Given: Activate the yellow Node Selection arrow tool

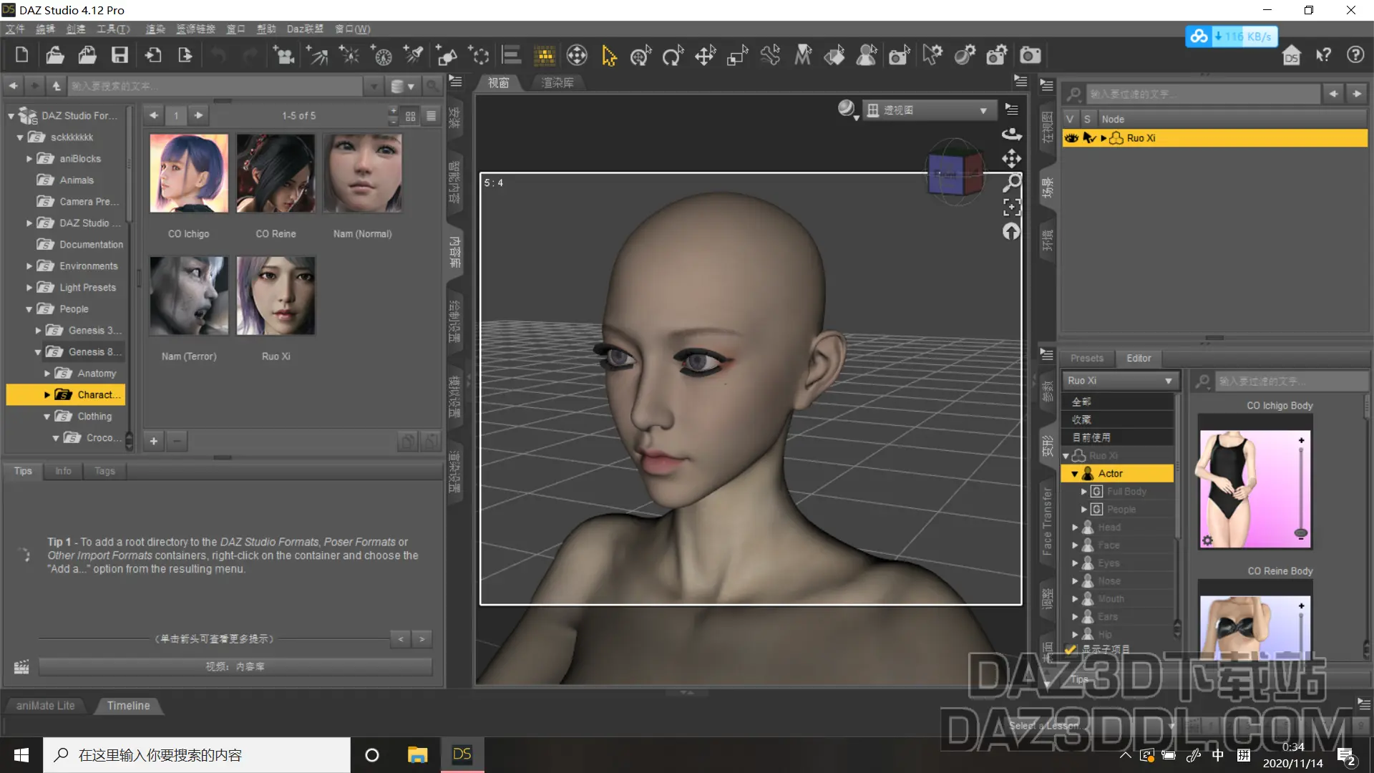Looking at the screenshot, I should point(609,55).
